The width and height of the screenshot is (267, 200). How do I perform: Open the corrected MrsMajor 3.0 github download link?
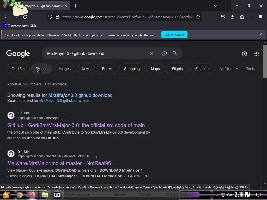tap(80, 95)
